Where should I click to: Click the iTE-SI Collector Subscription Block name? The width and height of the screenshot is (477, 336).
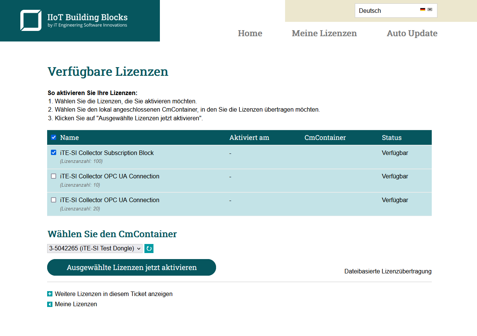tap(107, 153)
